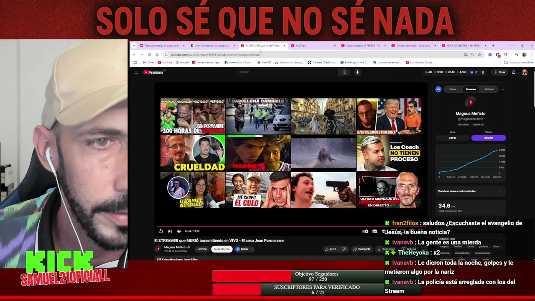
Task: Click the Crear button in YouTube header
Action: (499, 72)
